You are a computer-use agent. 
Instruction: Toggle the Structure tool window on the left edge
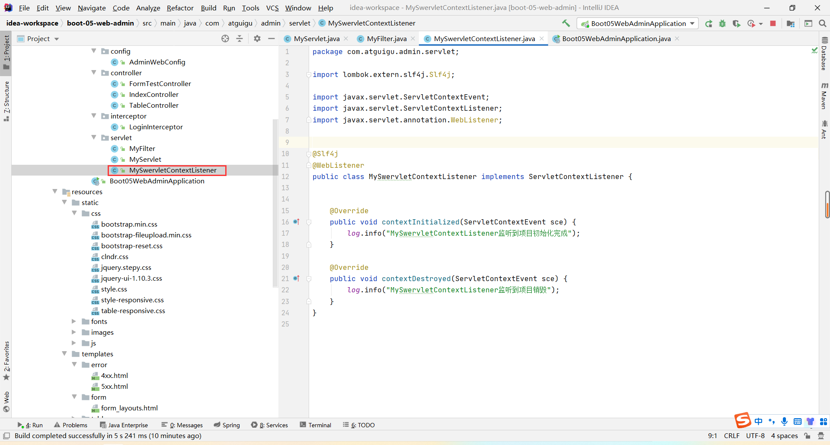point(6,100)
